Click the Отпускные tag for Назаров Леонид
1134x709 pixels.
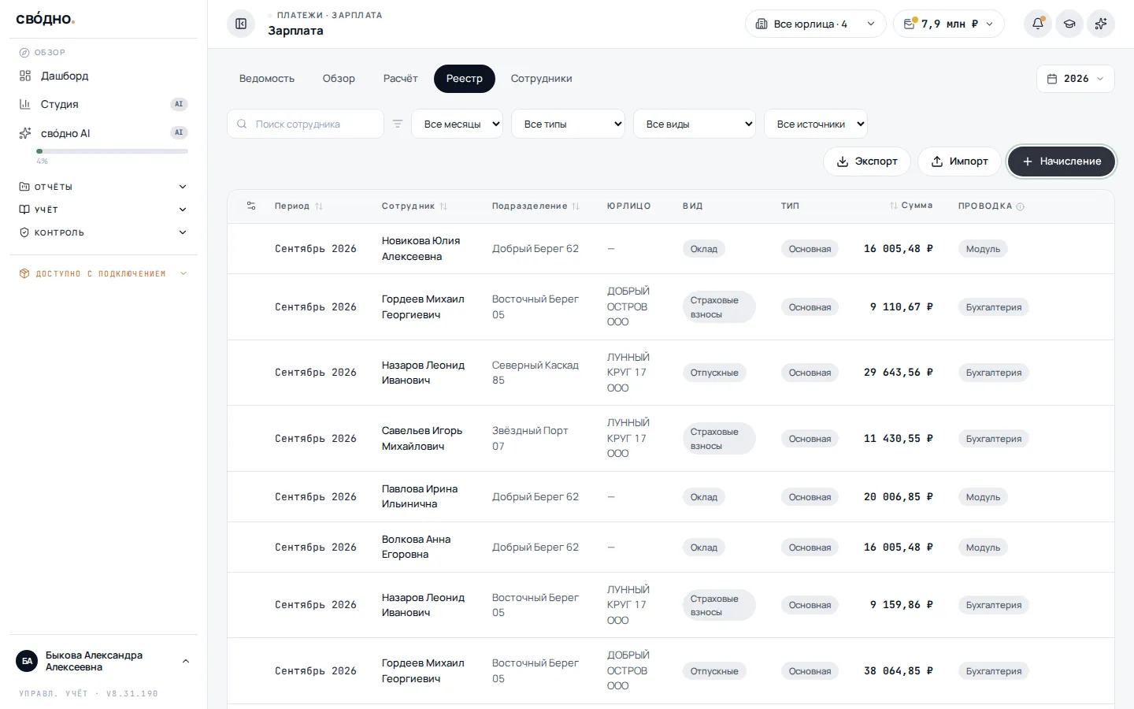click(714, 373)
